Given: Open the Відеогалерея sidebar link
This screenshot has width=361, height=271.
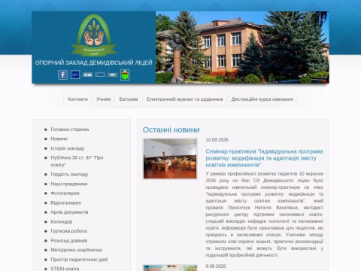Looking at the screenshot, I should click(65, 202).
